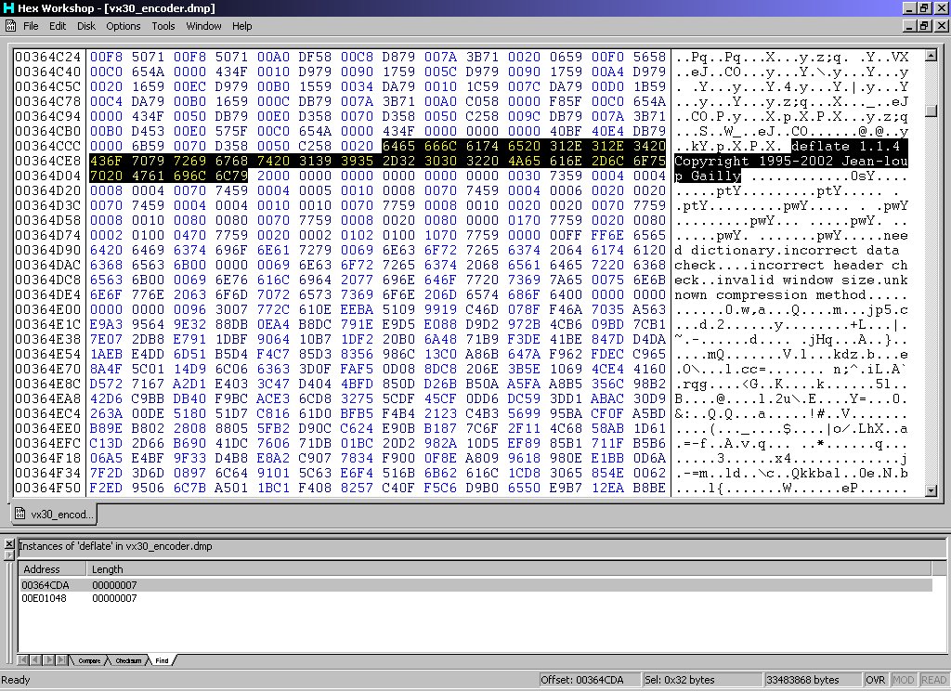Click the Offset: 00364CDA status field
This screenshot has height=691, width=951.
pyautogui.click(x=590, y=680)
